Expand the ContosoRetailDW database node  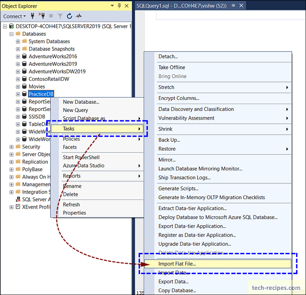pos(18,79)
